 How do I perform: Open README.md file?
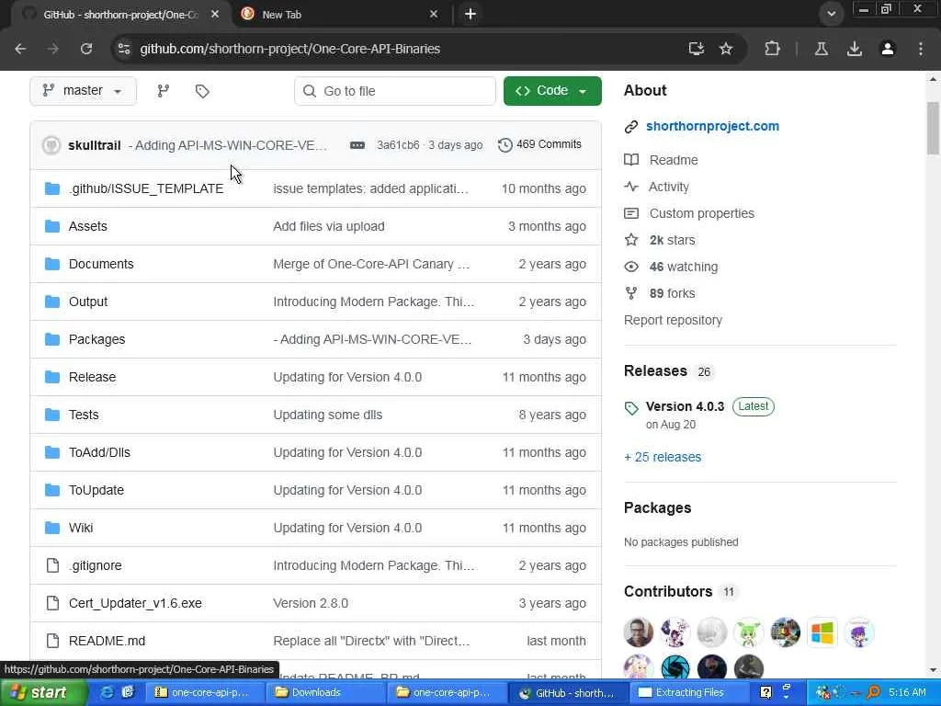107,641
